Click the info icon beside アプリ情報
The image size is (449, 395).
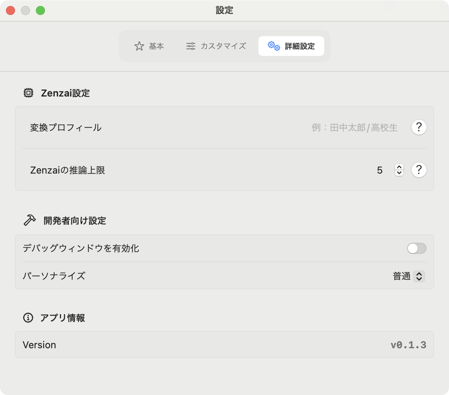pyautogui.click(x=28, y=318)
